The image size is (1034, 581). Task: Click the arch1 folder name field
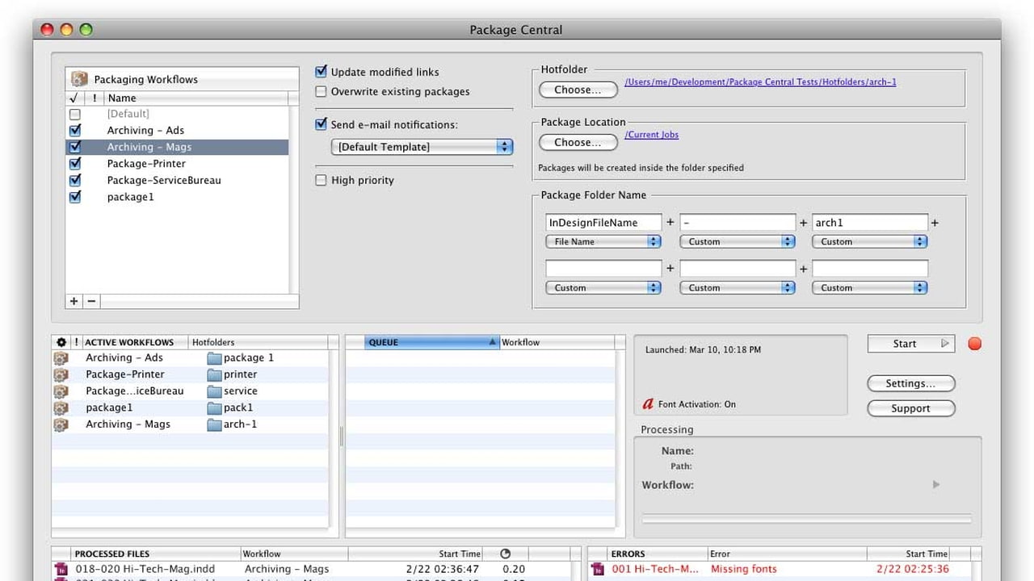point(870,223)
